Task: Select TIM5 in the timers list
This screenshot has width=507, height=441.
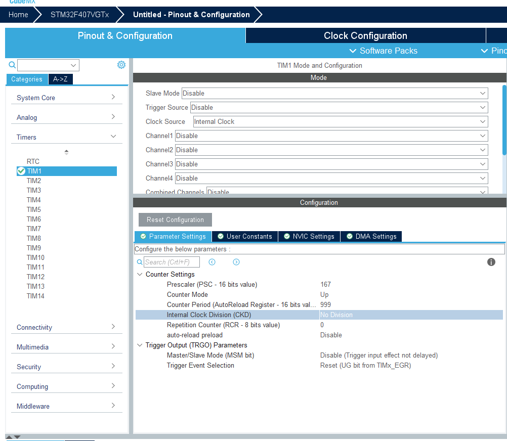Action: point(33,209)
